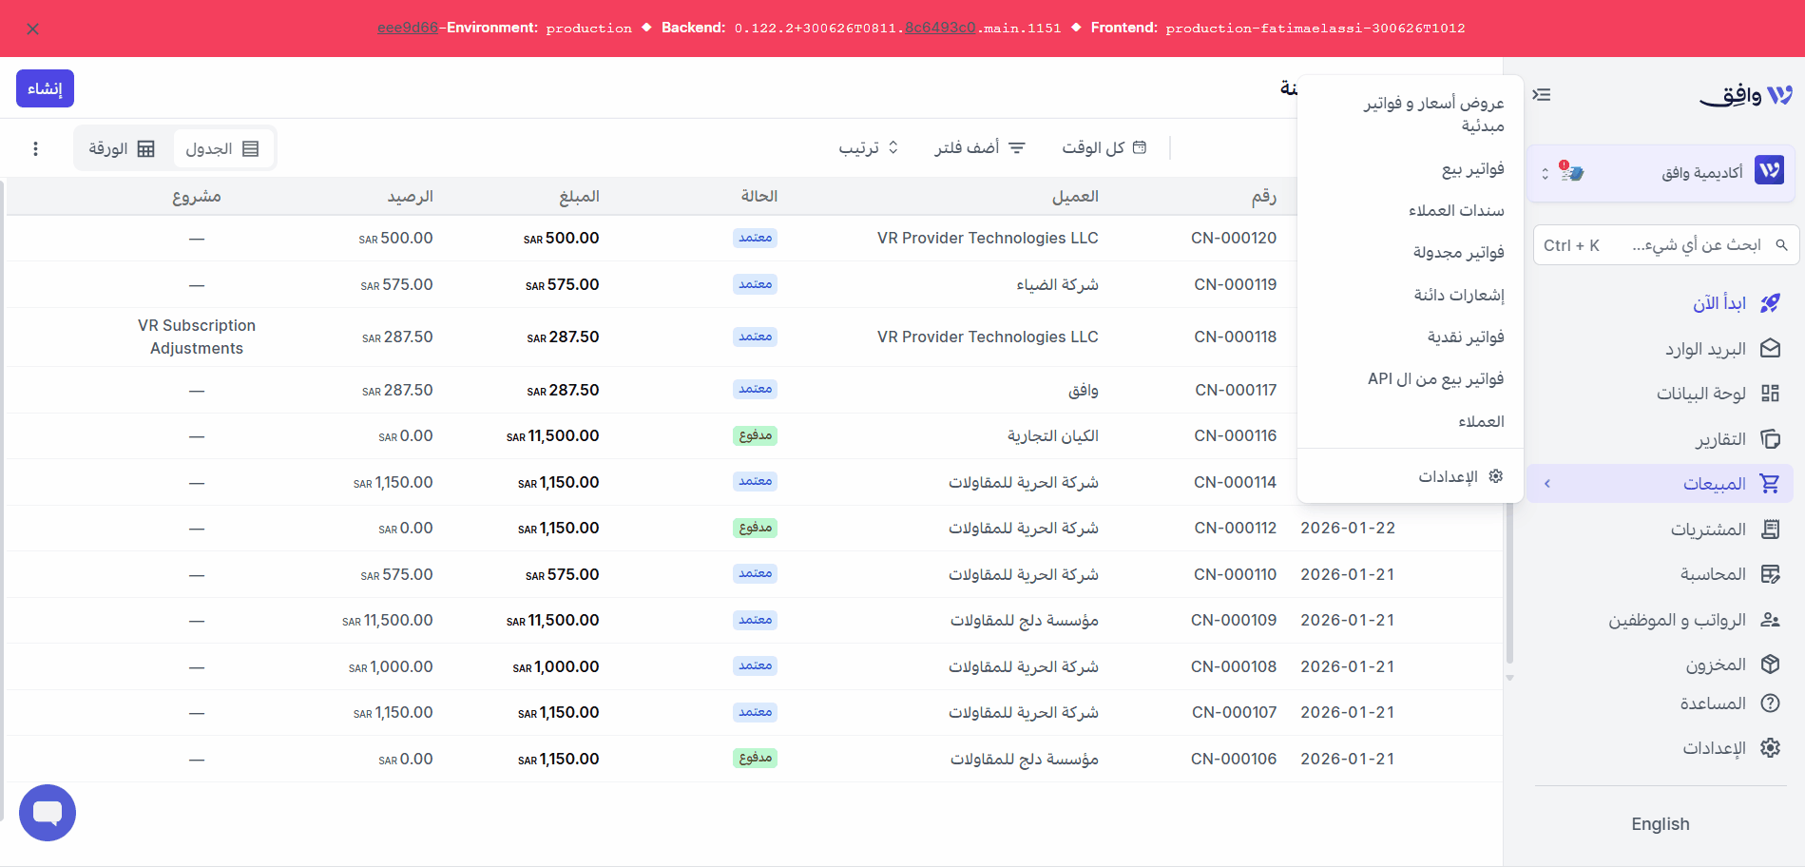Open ابدأ الآن rocket item
Image resolution: width=1805 pixels, height=867 pixels.
[1737, 303]
